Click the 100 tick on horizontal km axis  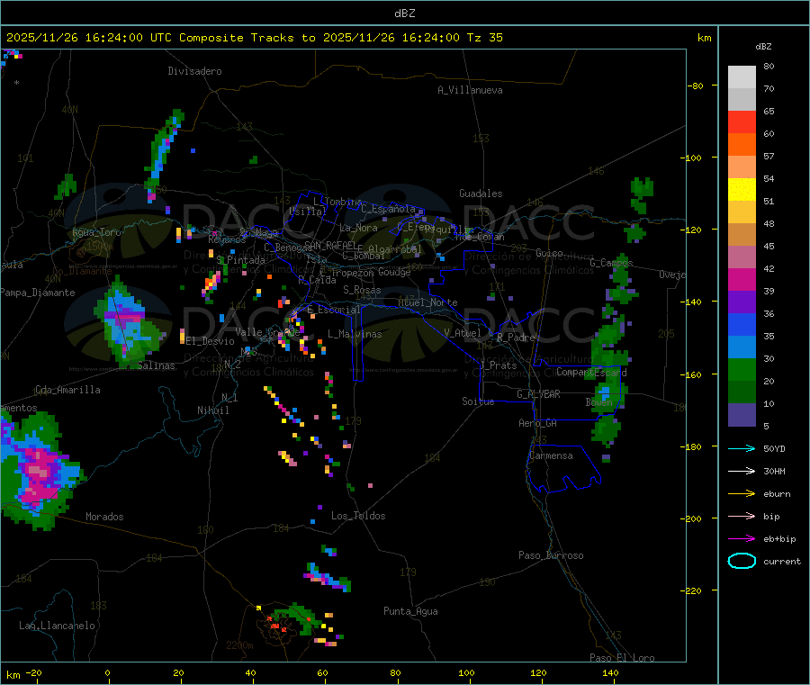[x=466, y=672]
